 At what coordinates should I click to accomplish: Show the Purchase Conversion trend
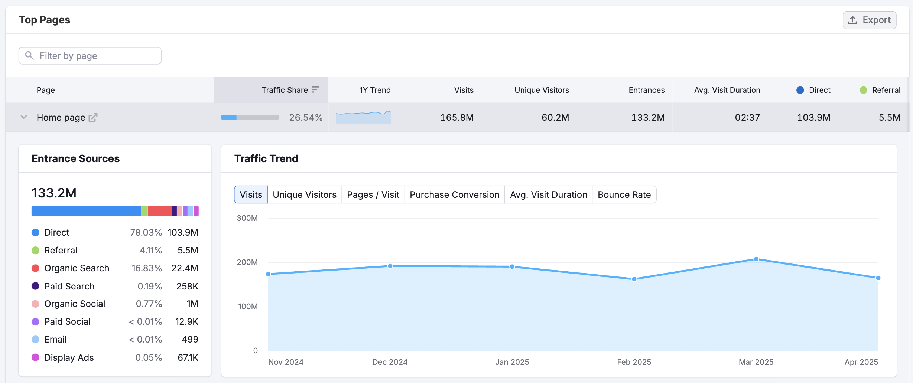pyautogui.click(x=454, y=194)
